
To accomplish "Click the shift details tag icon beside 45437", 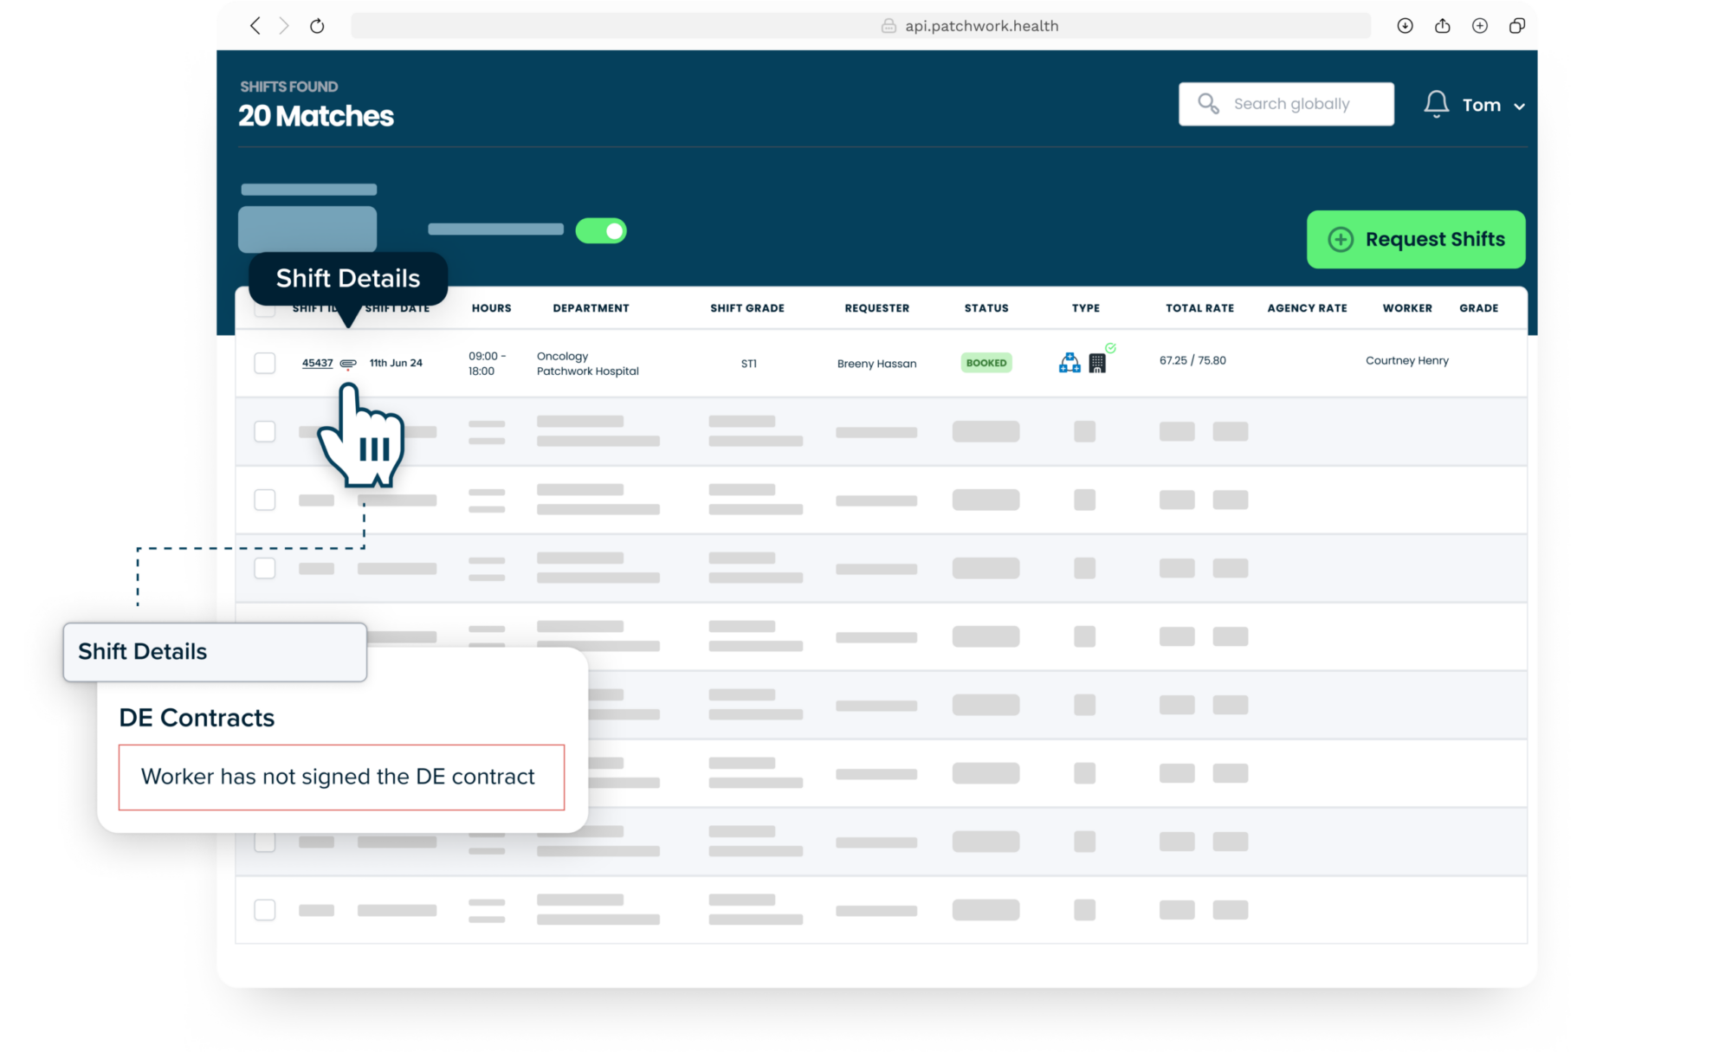I will click(348, 364).
